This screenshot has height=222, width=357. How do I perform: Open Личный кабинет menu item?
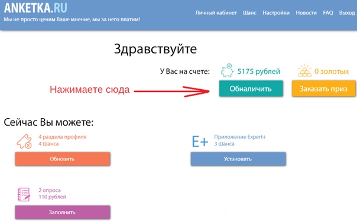(216, 13)
